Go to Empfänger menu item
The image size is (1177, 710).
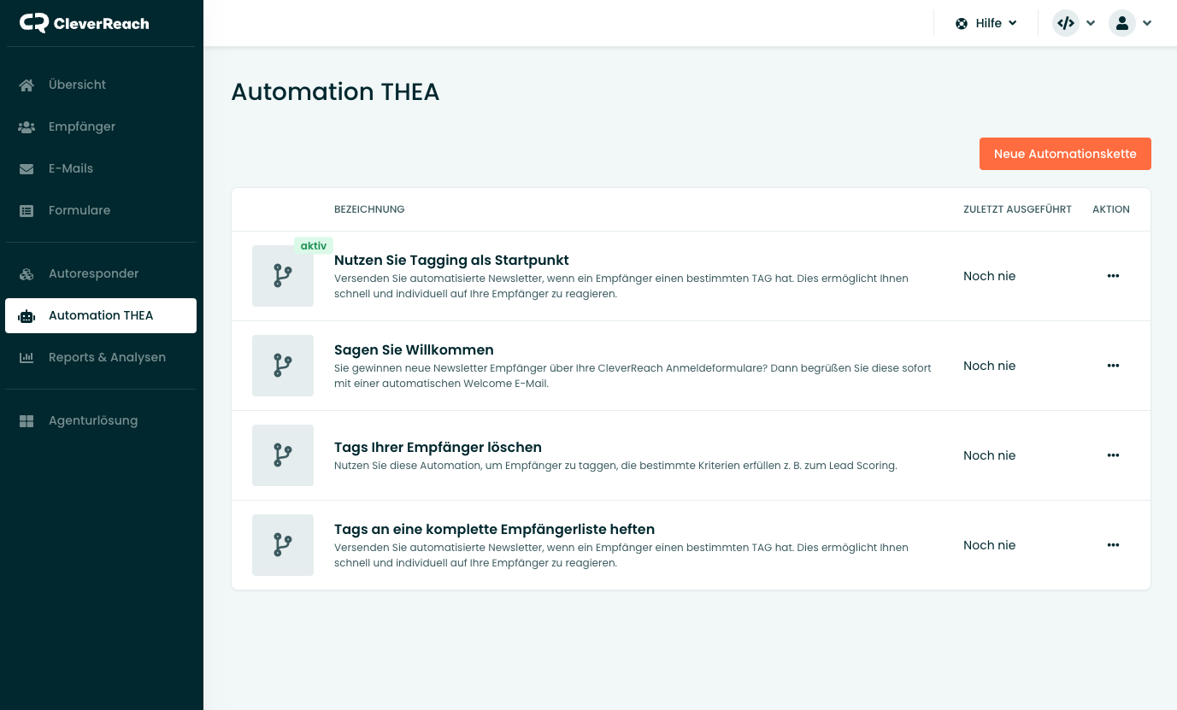(82, 126)
